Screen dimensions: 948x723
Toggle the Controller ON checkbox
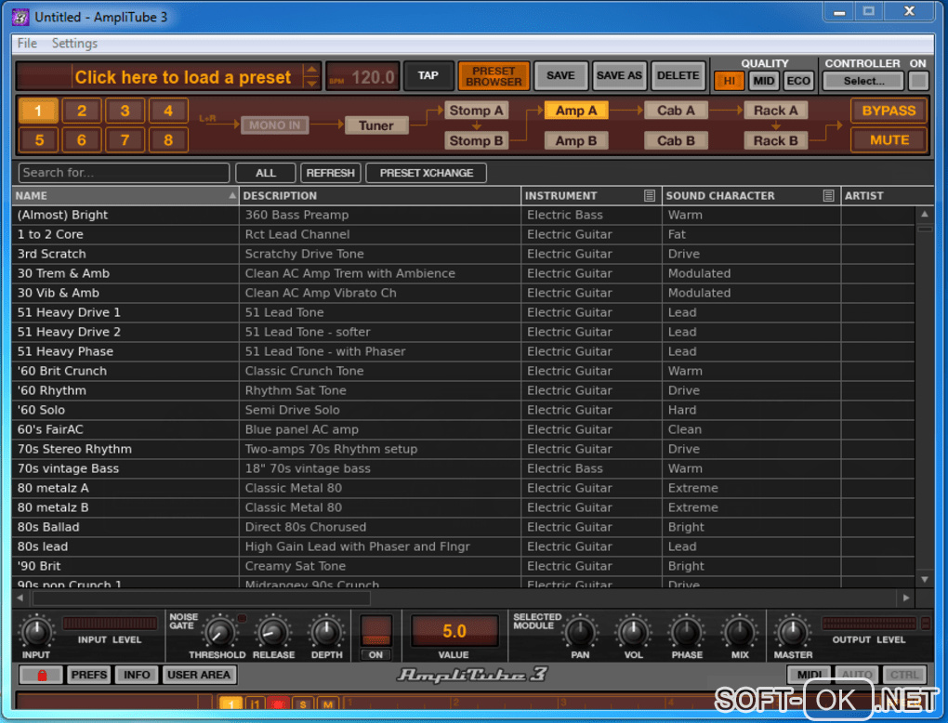point(918,81)
